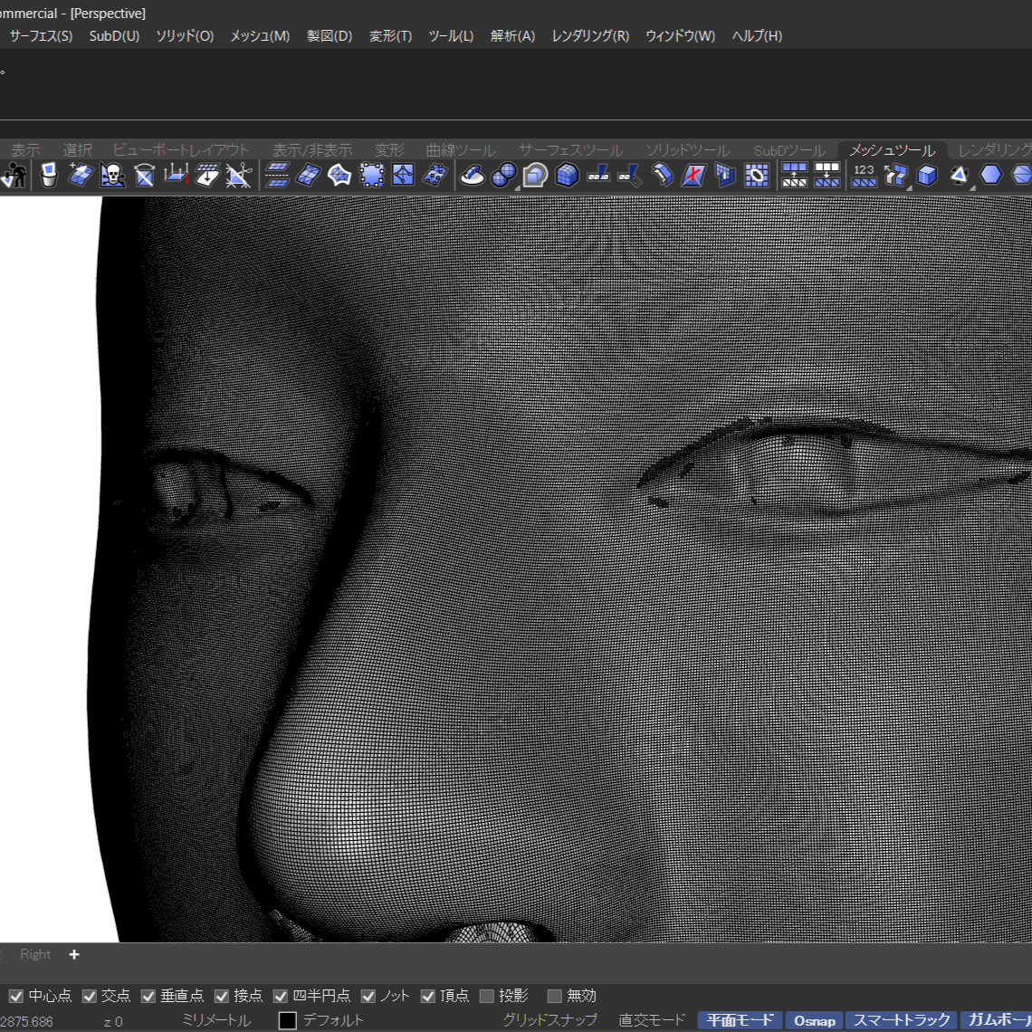Open the 解析(A) menu
Image resolution: width=1032 pixels, height=1032 pixels.
(512, 36)
